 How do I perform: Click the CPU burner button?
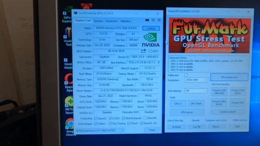tap(187, 112)
